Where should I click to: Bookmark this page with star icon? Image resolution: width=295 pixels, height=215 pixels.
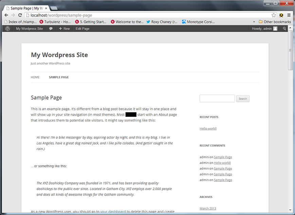(x=274, y=15)
